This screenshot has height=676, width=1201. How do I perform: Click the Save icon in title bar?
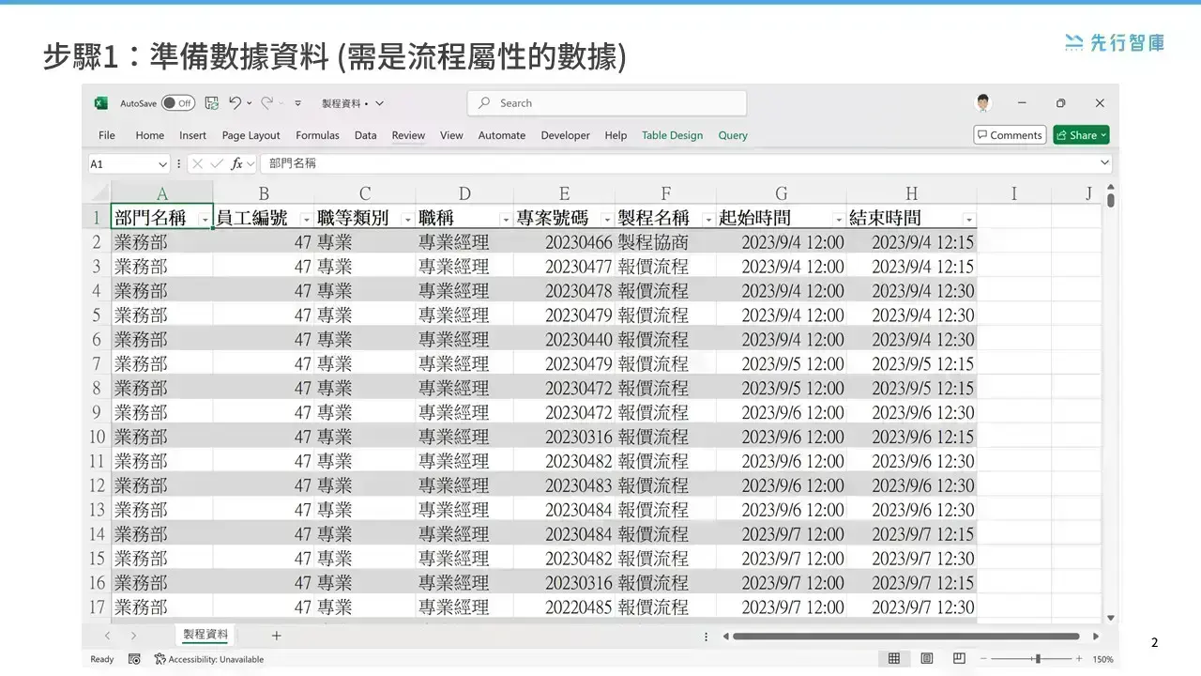pos(211,103)
